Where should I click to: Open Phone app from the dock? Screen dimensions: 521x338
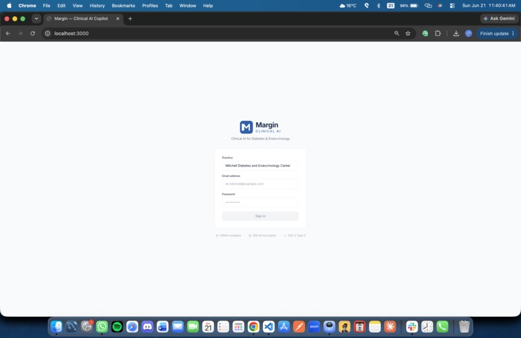click(442, 327)
